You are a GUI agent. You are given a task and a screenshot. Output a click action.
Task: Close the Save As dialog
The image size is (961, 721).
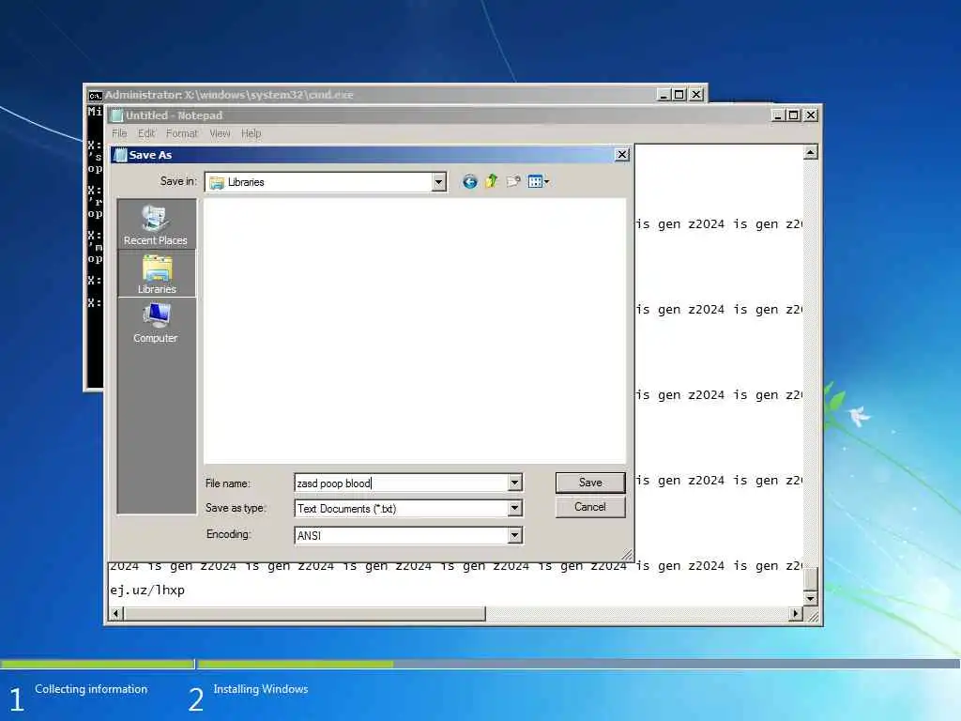[x=622, y=155]
